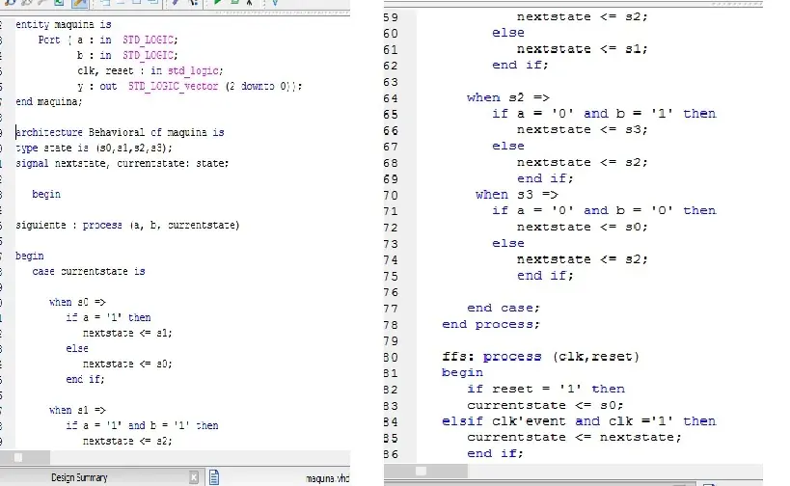Click the line "if a = '1' then"
The image size is (790, 486).
(x=108, y=318)
